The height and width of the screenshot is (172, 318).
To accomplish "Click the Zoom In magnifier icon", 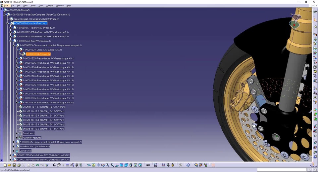I will 107,165.
